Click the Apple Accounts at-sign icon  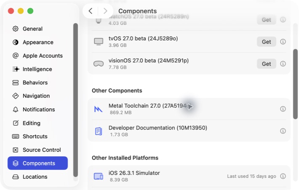[x=16, y=55]
